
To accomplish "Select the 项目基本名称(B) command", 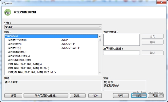I will coord(51,52).
